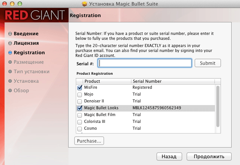Go back with the Назад button
This screenshot has width=240, height=165.
[169, 157]
